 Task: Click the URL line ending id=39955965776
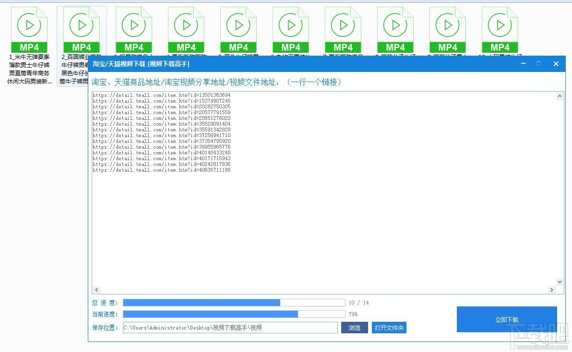pyautogui.click(x=161, y=147)
